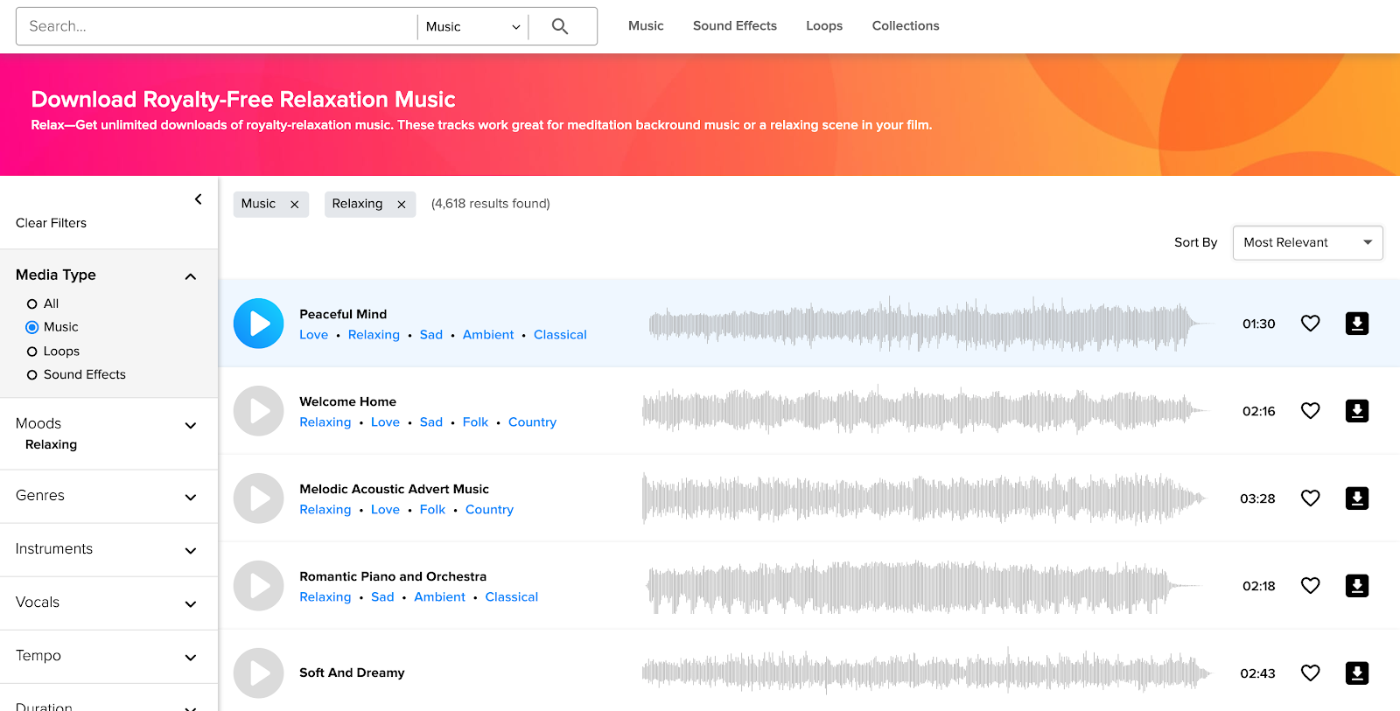This screenshot has width=1400, height=711.
Task: Expand the Moods filter section
Action: [x=191, y=426]
